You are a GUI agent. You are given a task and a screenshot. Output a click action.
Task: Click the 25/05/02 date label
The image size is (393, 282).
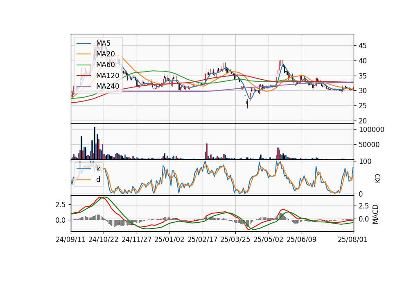coord(269,239)
